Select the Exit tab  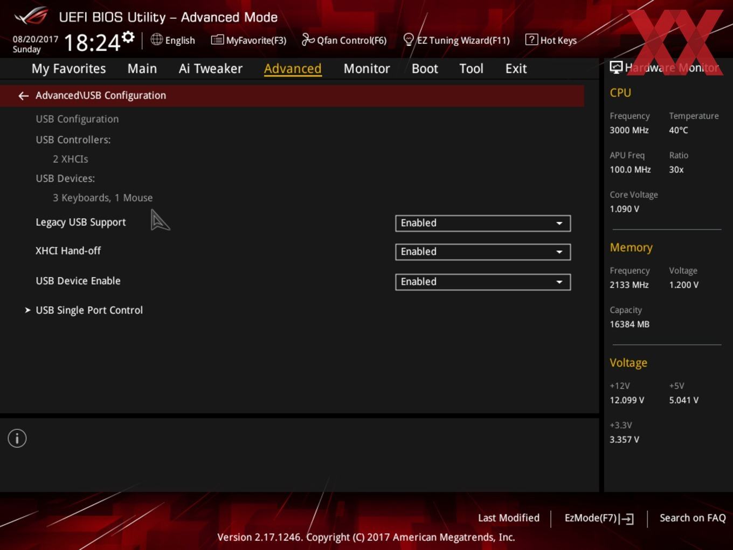[516, 68]
